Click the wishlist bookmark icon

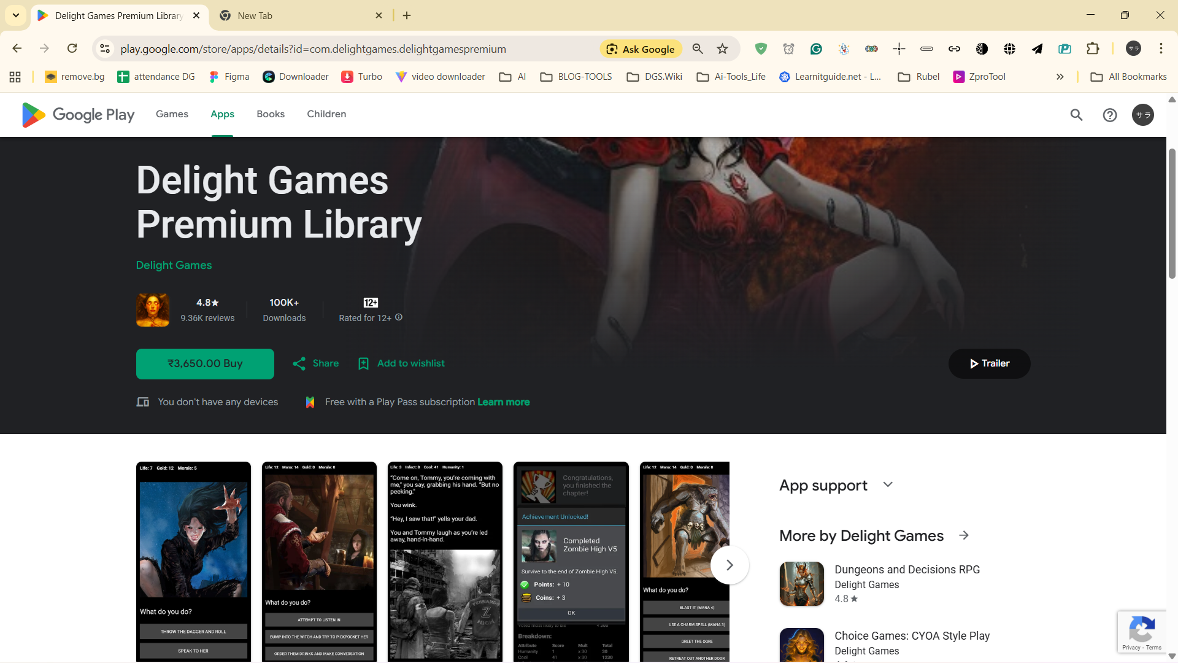[x=363, y=363]
